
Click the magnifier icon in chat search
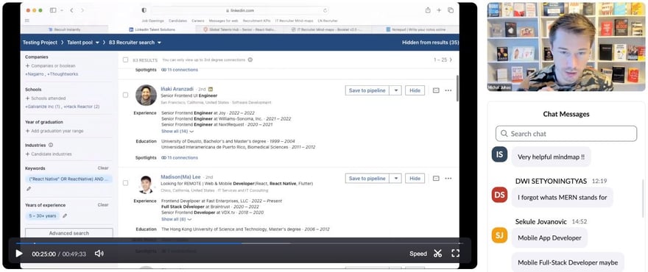[504, 134]
